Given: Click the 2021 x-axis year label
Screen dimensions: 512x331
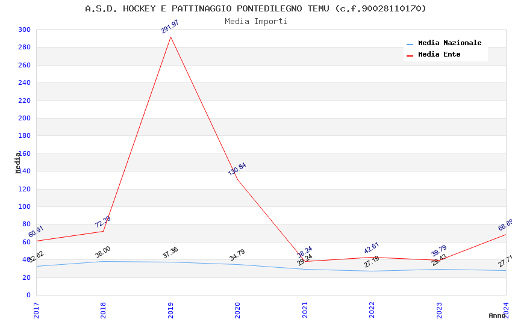Looking at the screenshot, I should pyautogui.click(x=305, y=311).
